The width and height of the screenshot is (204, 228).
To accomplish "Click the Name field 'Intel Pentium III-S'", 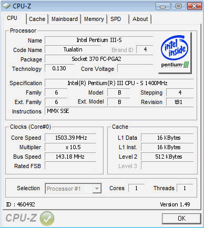I will [x=99, y=40].
